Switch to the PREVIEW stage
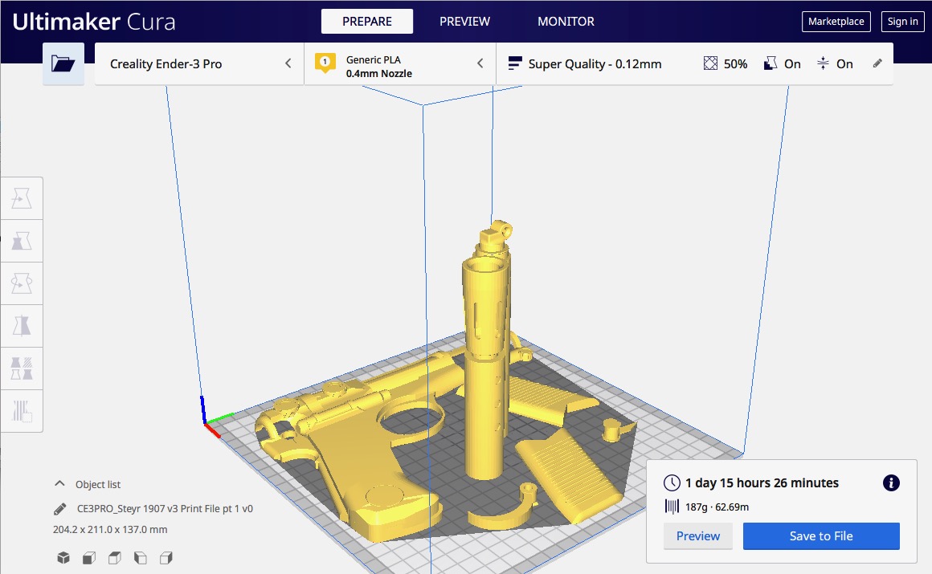 pyautogui.click(x=465, y=22)
